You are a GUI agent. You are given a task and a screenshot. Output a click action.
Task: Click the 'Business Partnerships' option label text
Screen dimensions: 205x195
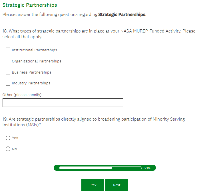[31, 72]
